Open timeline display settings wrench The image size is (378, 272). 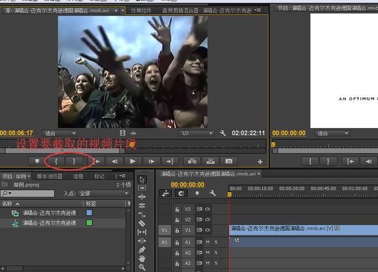click(213, 193)
